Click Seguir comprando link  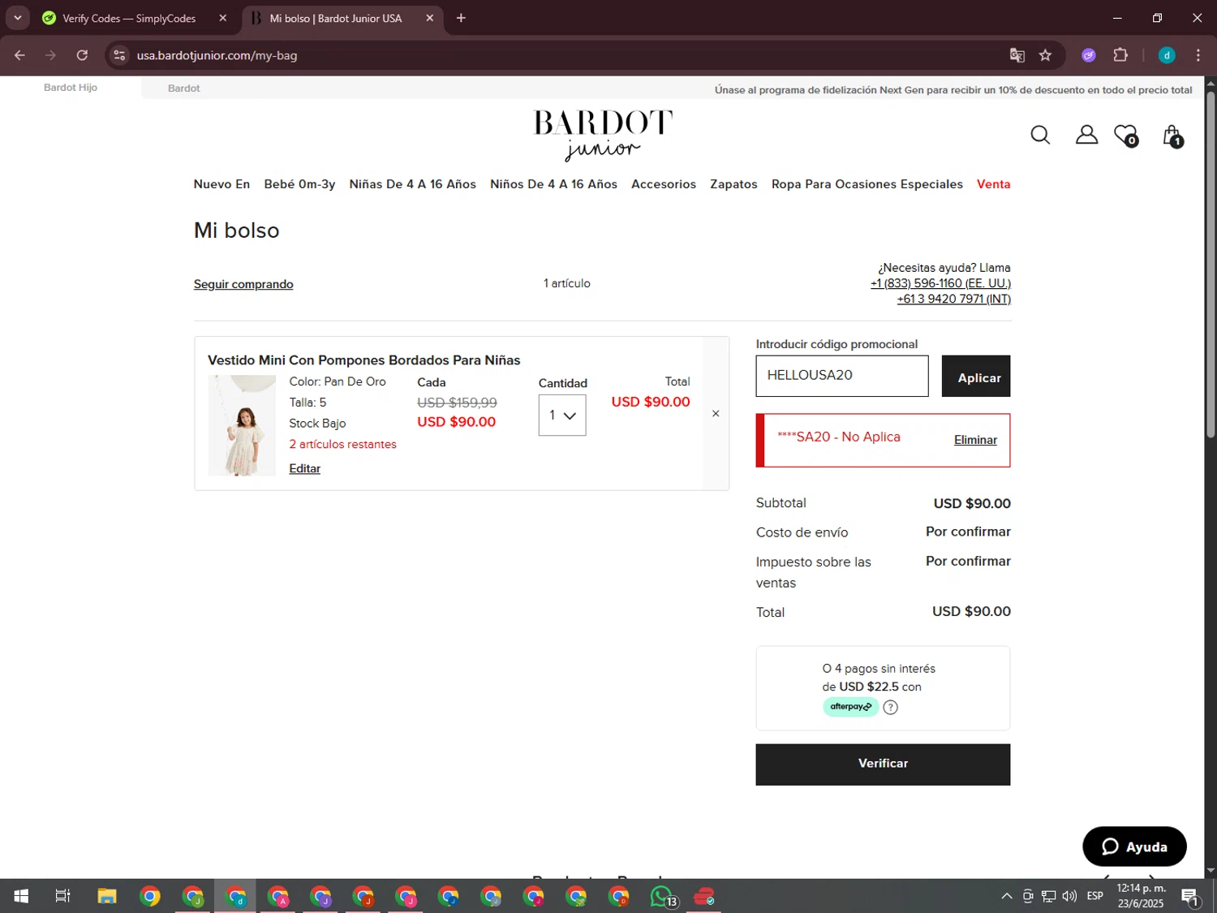pos(243,284)
